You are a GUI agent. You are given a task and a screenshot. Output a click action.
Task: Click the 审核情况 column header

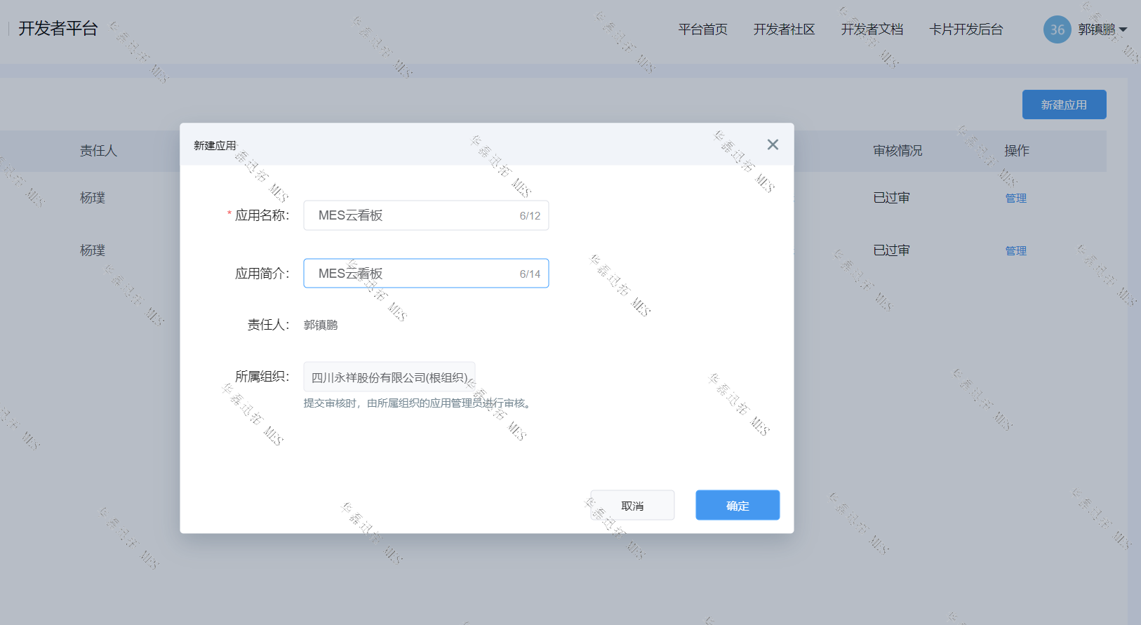pos(898,151)
